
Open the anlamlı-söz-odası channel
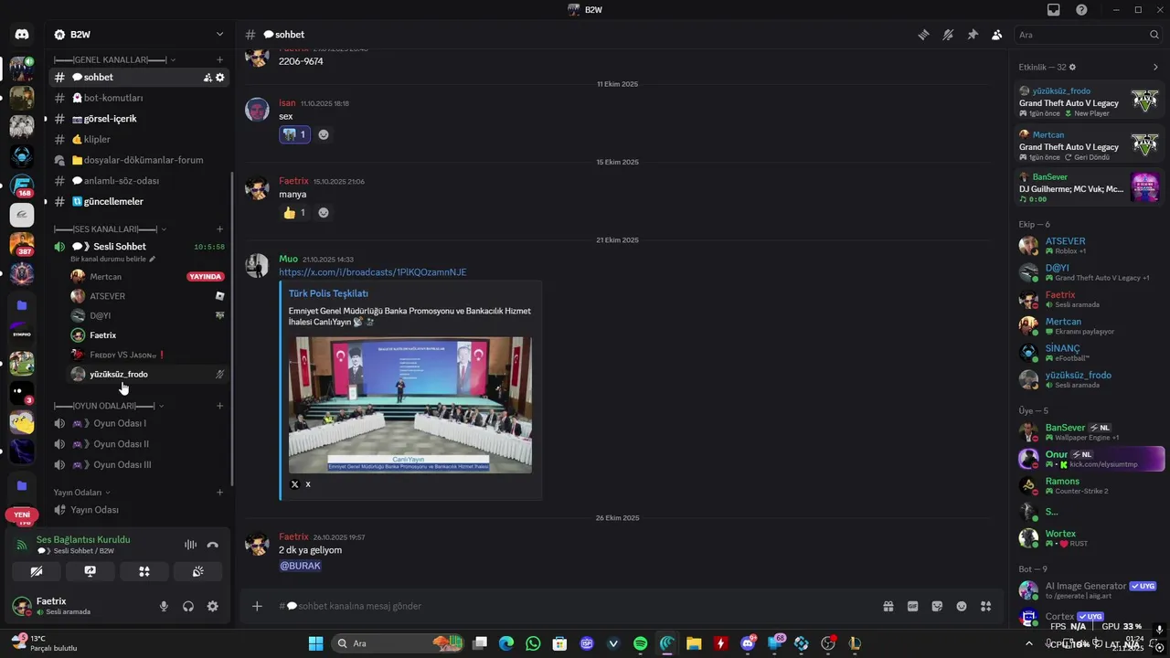click(x=139, y=181)
